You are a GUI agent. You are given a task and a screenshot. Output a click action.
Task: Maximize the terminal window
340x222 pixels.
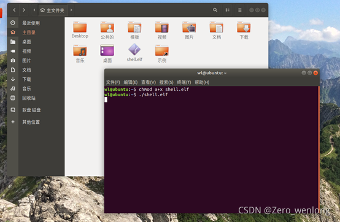(x=310, y=73)
